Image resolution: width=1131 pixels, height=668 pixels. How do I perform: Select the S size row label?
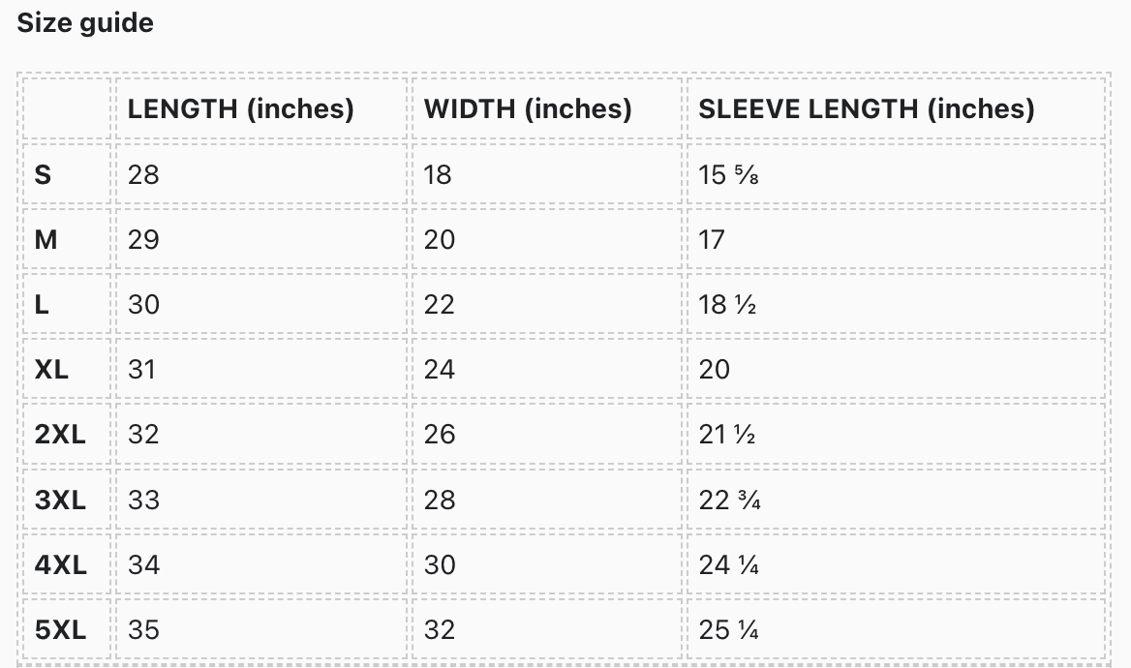44,175
